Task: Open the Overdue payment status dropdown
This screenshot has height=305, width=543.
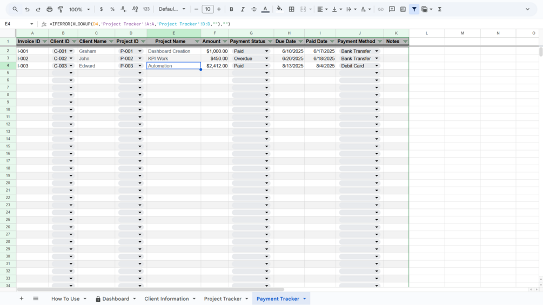Action: pyautogui.click(x=267, y=58)
